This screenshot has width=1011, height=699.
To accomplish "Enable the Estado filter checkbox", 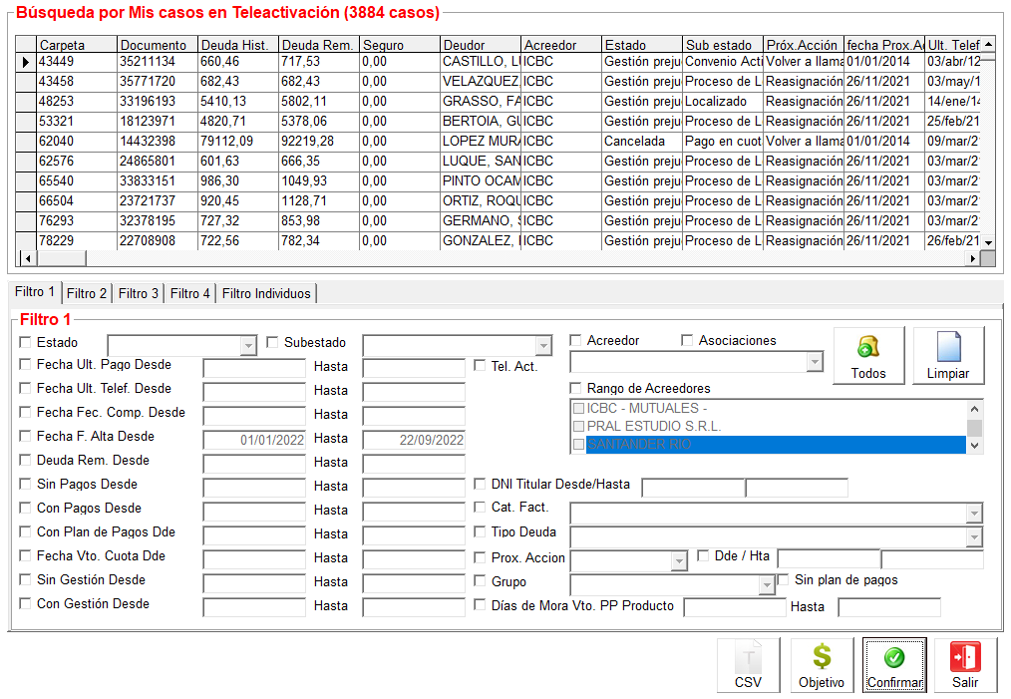I will (x=25, y=342).
